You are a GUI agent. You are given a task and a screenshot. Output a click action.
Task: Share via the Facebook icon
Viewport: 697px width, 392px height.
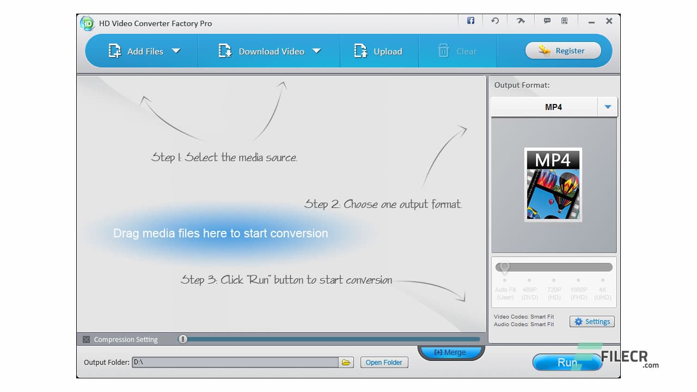470,20
